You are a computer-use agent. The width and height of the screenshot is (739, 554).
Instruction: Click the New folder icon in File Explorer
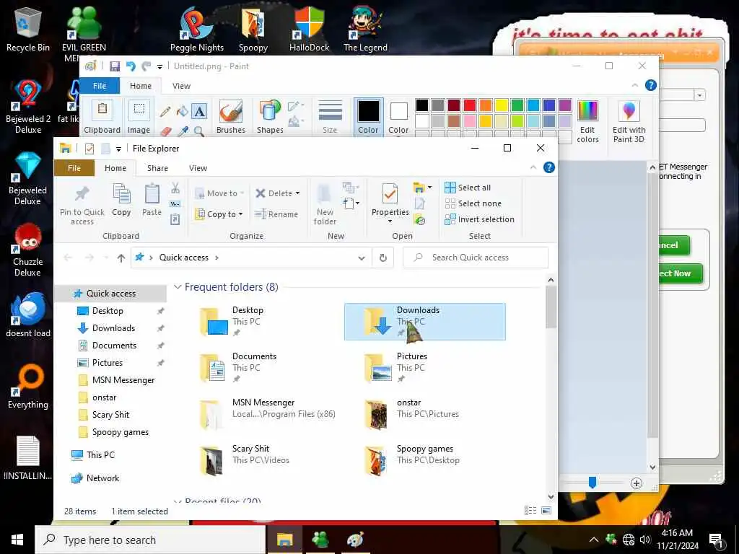click(325, 204)
